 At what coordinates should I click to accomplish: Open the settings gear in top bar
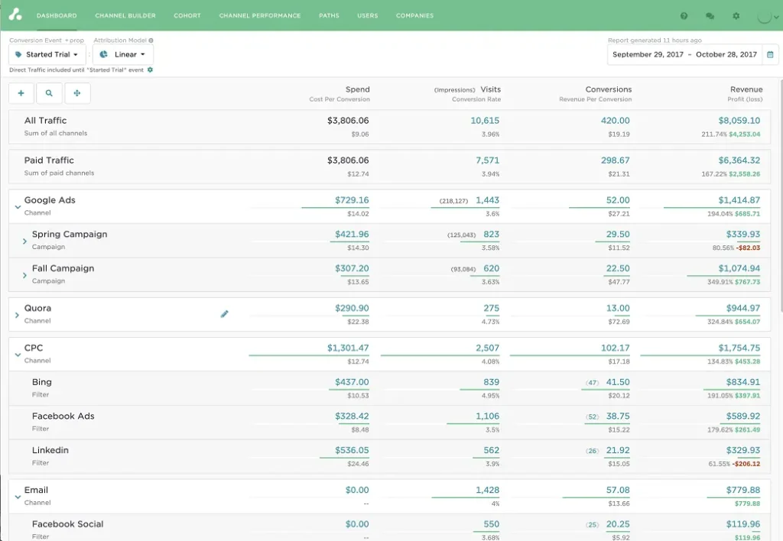(736, 15)
